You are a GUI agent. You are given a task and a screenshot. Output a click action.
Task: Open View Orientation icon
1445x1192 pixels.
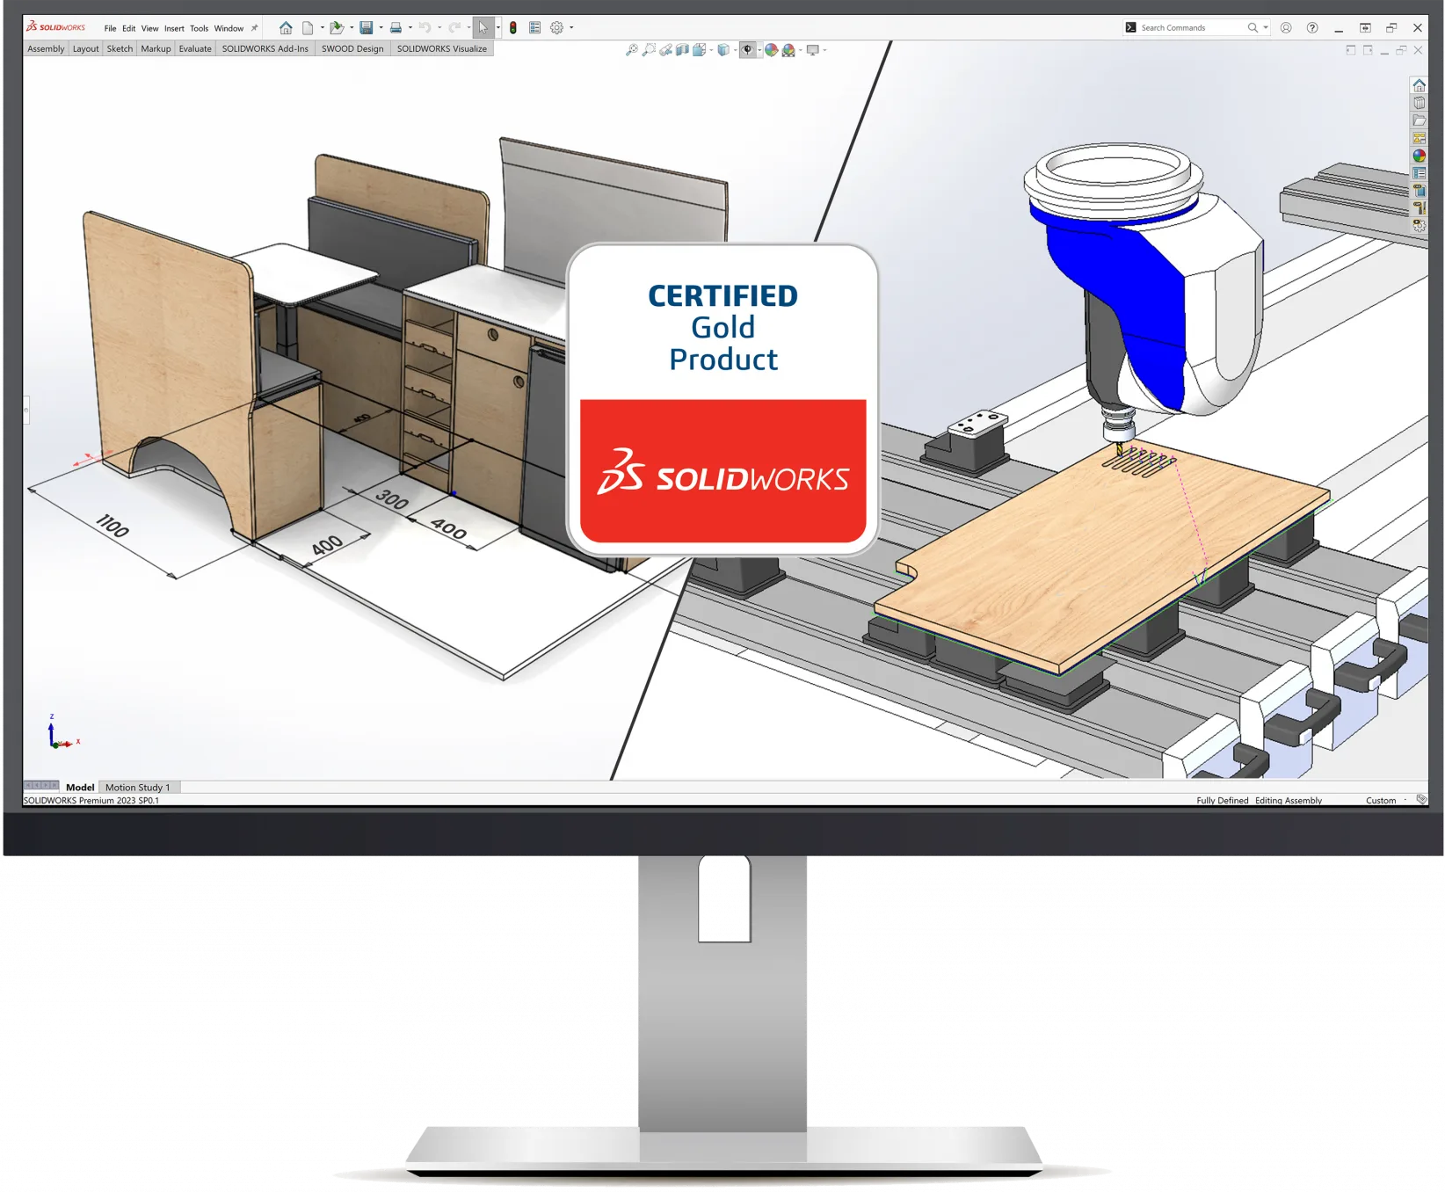(x=699, y=50)
